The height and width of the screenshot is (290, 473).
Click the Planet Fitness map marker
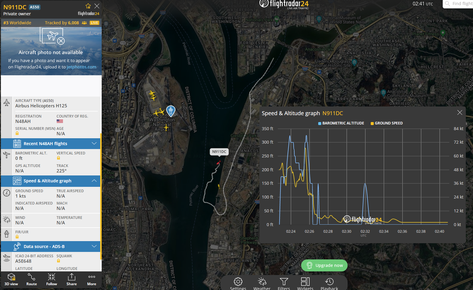pos(443,33)
